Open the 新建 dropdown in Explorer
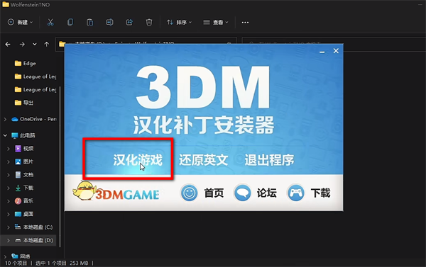Screen dimensions: 426x267 tap(20, 22)
